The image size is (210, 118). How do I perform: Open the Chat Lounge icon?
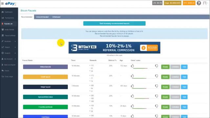tap(3, 76)
